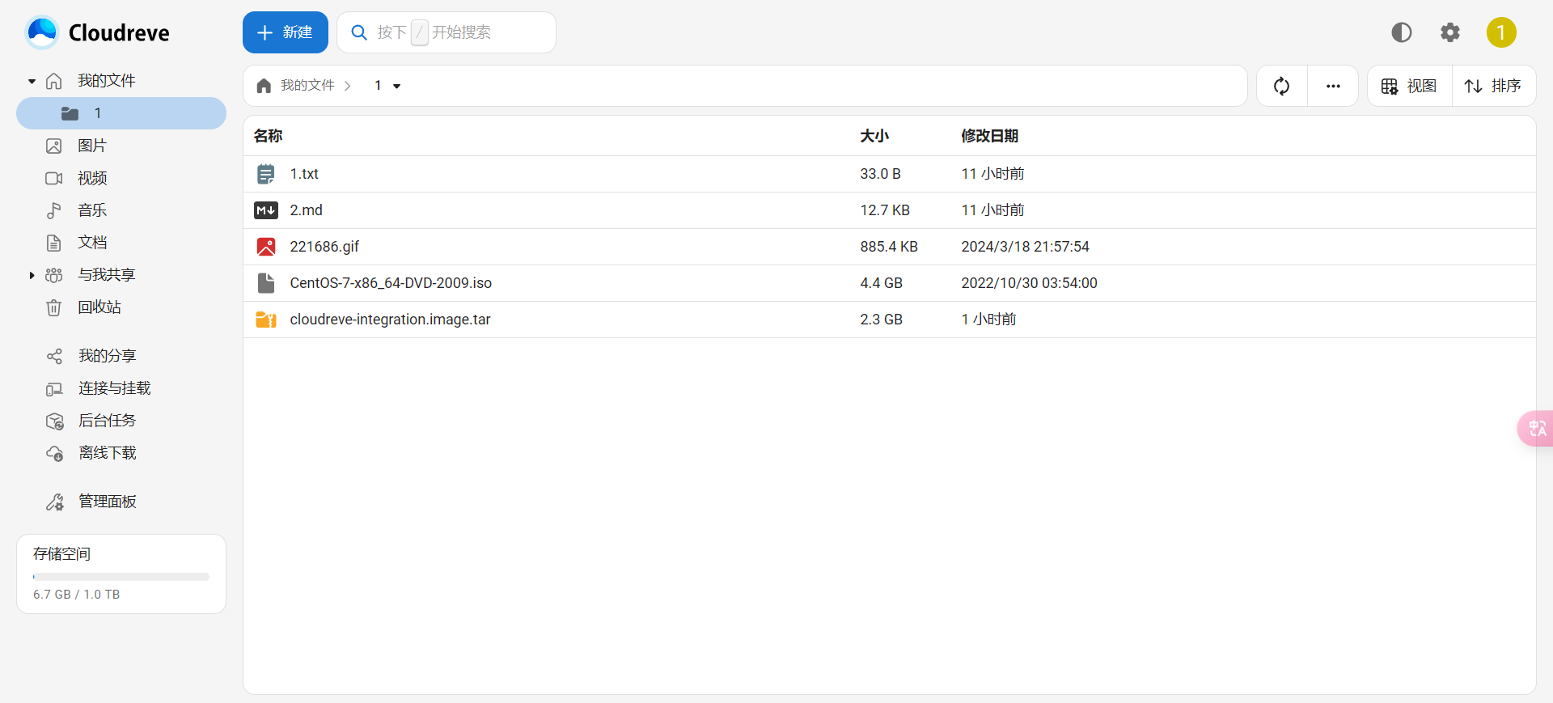Image resolution: width=1553 pixels, height=703 pixels.
Task: Open settings via the gear icon
Action: (1450, 32)
